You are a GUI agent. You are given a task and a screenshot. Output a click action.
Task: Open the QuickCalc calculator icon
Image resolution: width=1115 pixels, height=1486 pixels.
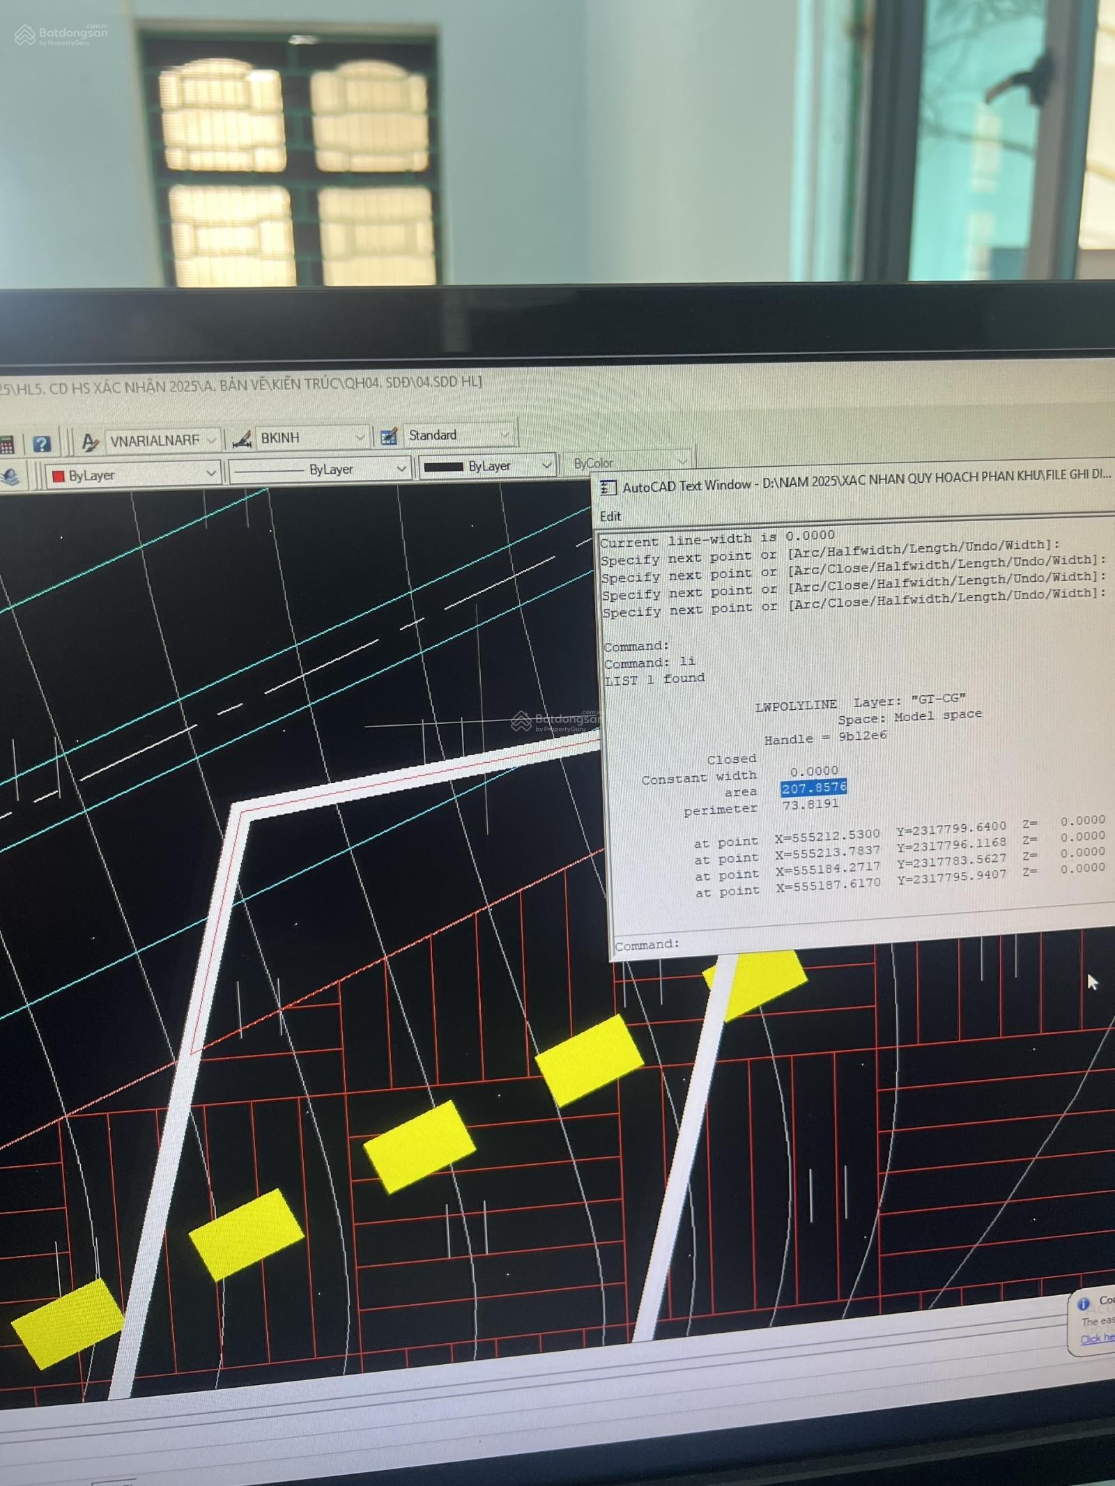click(x=6, y=445)
